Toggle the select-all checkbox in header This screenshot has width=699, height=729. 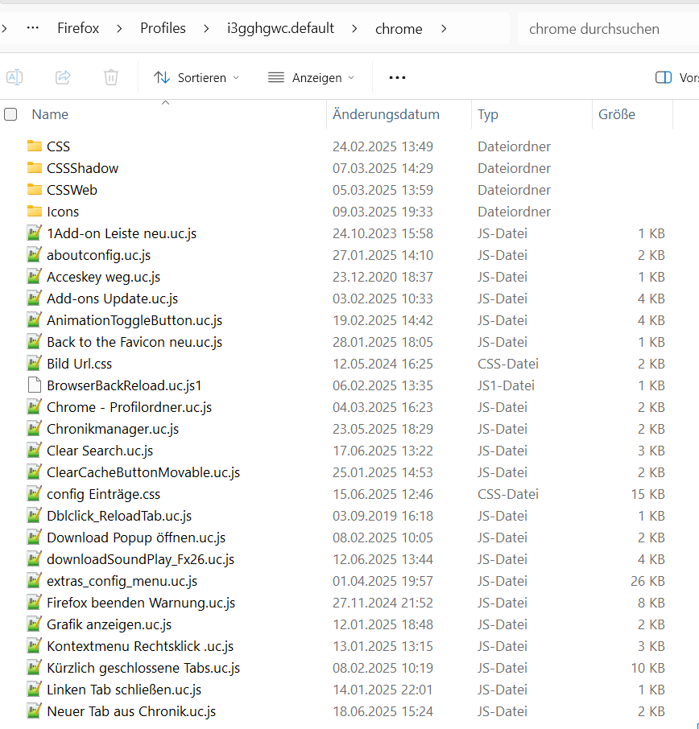10,114
